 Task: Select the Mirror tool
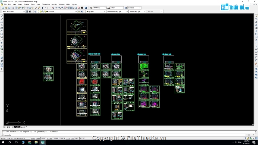(256, 22)
